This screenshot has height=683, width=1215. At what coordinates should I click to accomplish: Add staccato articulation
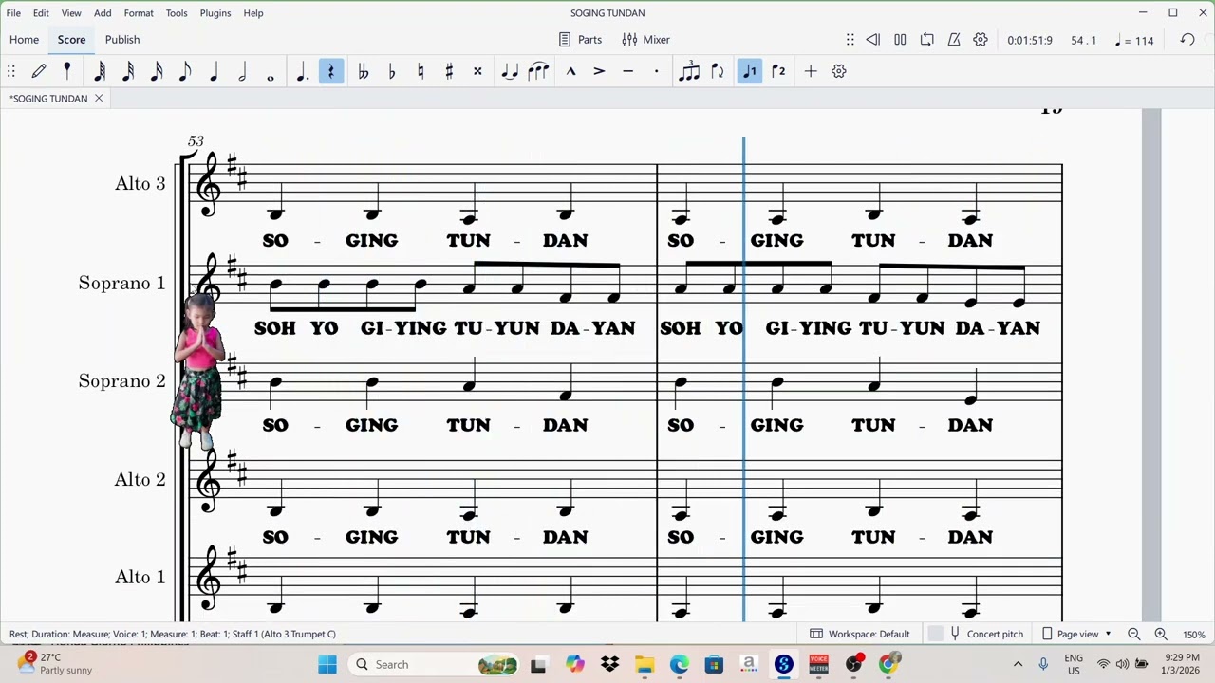tap(656, 71)
